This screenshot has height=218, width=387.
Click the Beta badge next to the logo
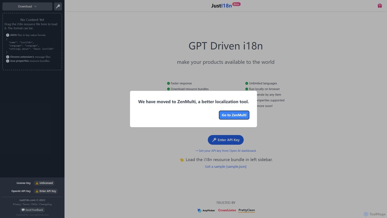click(x=236, y=4)
